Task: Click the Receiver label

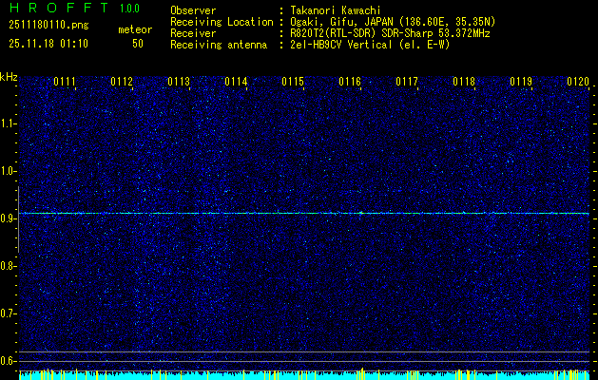Action: pos(193,33)
